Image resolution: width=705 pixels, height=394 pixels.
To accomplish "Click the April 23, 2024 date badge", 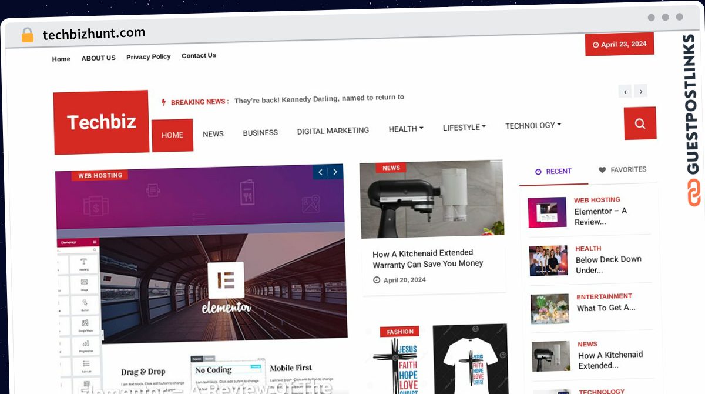I will [x=619, y=44].
